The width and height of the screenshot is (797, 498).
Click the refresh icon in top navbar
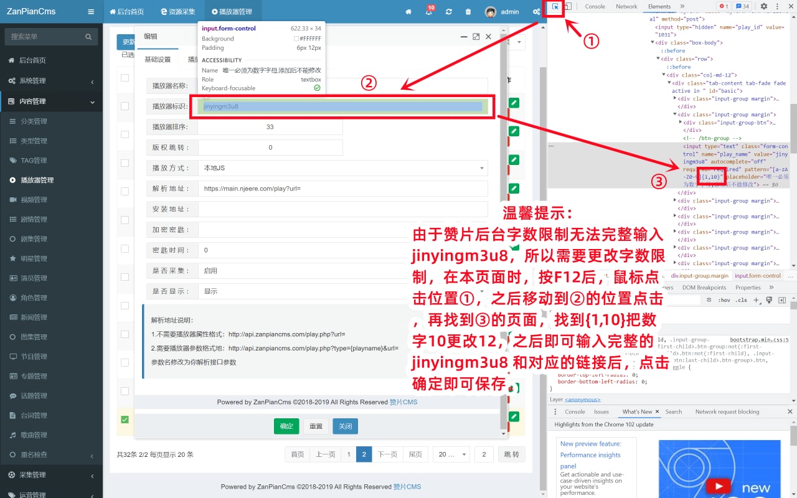pos(448,12)
